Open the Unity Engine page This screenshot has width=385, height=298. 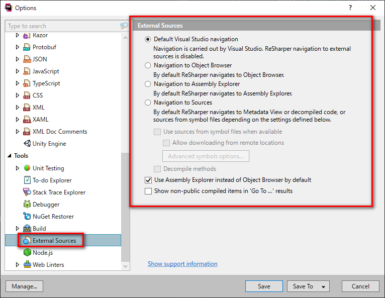click(49, 144)
